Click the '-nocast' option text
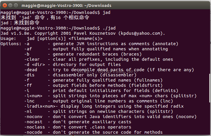Image resolution: width=211 pixels, height=136 pixels. pos(33,122)
